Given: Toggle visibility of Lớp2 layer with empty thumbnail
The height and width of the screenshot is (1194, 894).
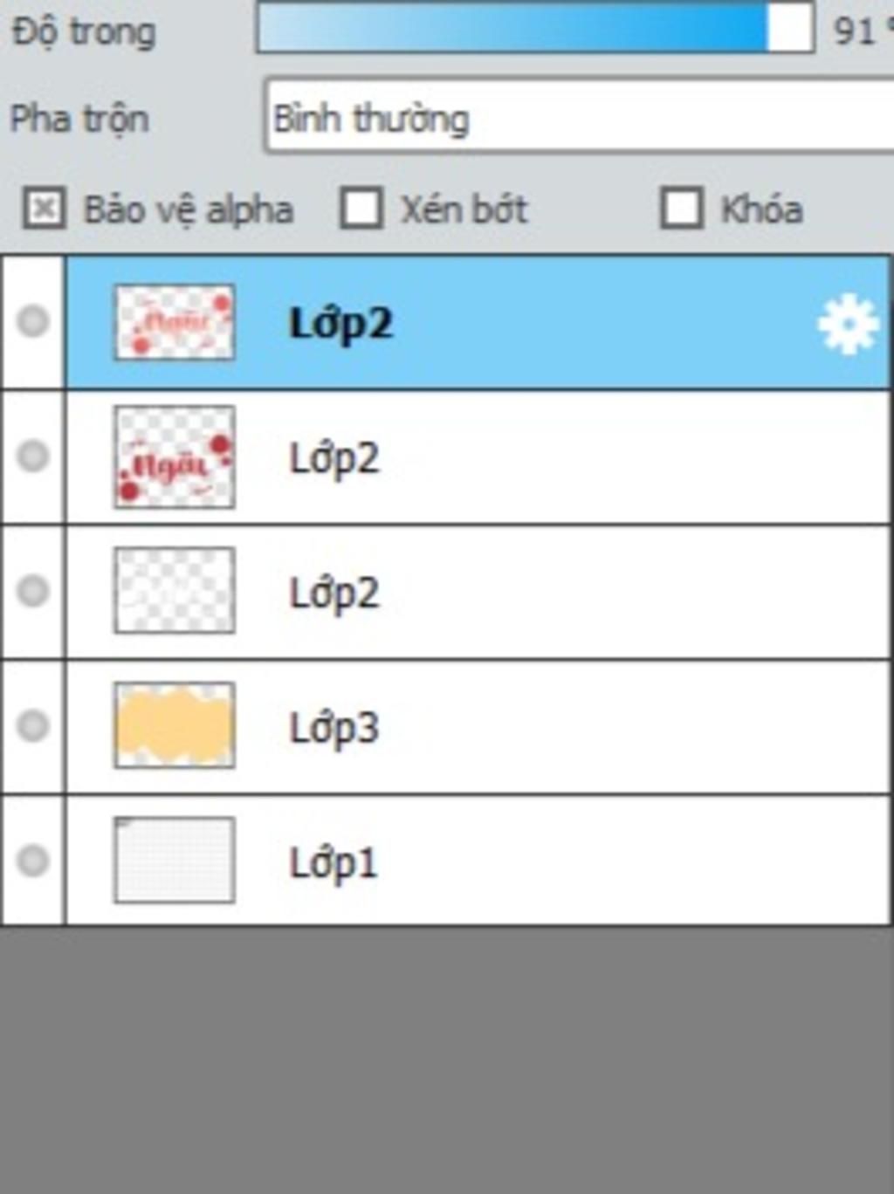Looking at the screenshot, I should pos(33,591).
